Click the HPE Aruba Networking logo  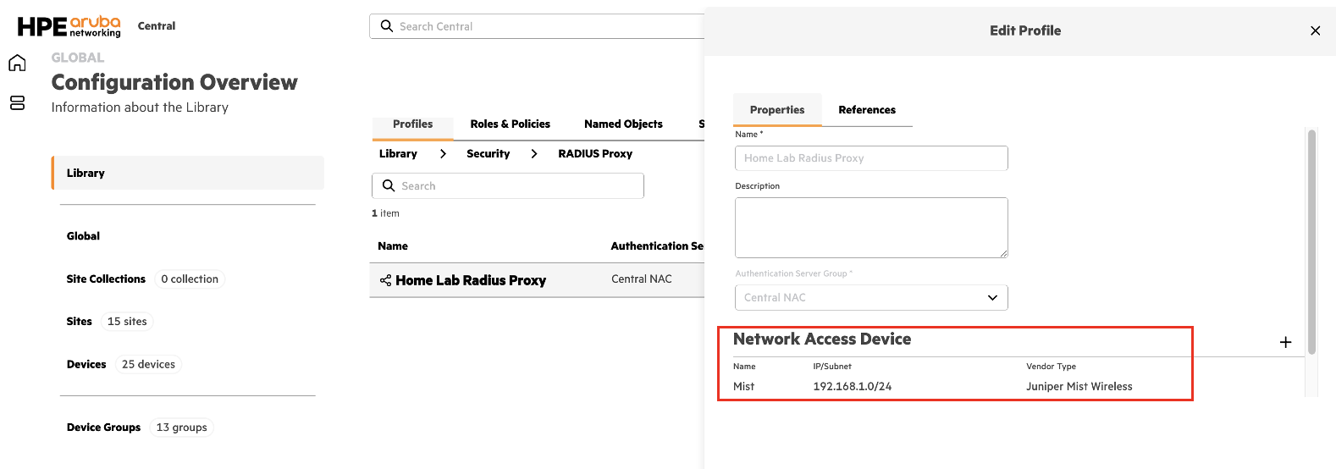[x=69, y=26]
